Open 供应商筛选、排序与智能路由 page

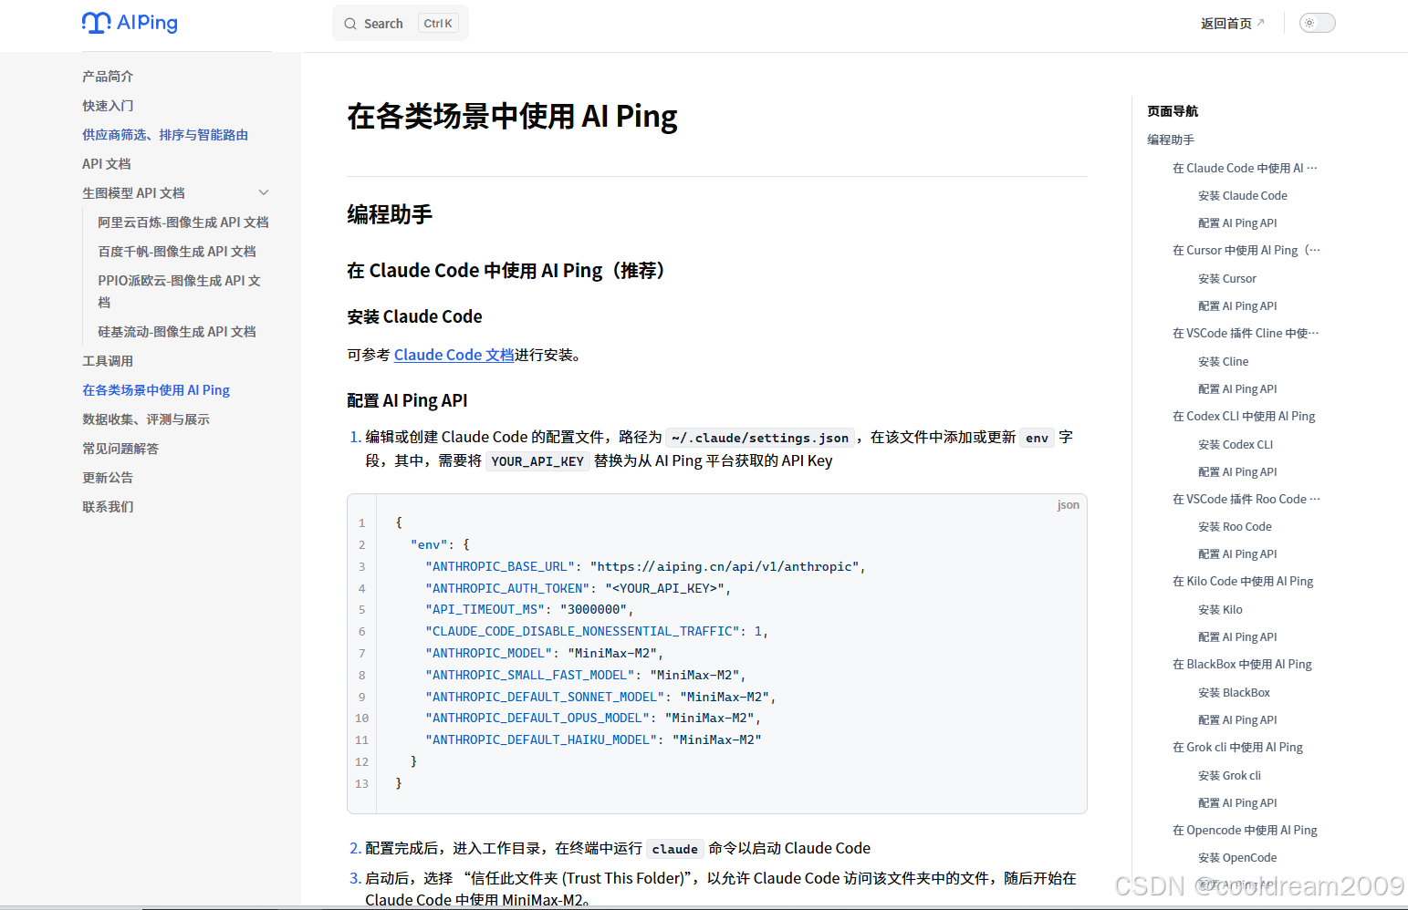(x=165, y=135)
